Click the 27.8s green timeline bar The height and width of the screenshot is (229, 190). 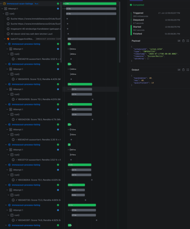tap(80, 104)
